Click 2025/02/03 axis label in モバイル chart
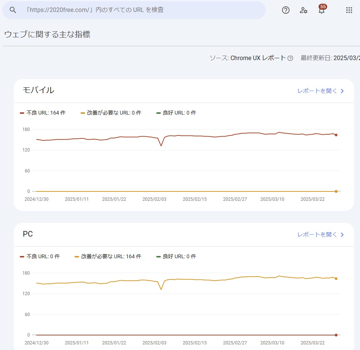Screen dimensions: 360x350 tap(154, 199)
